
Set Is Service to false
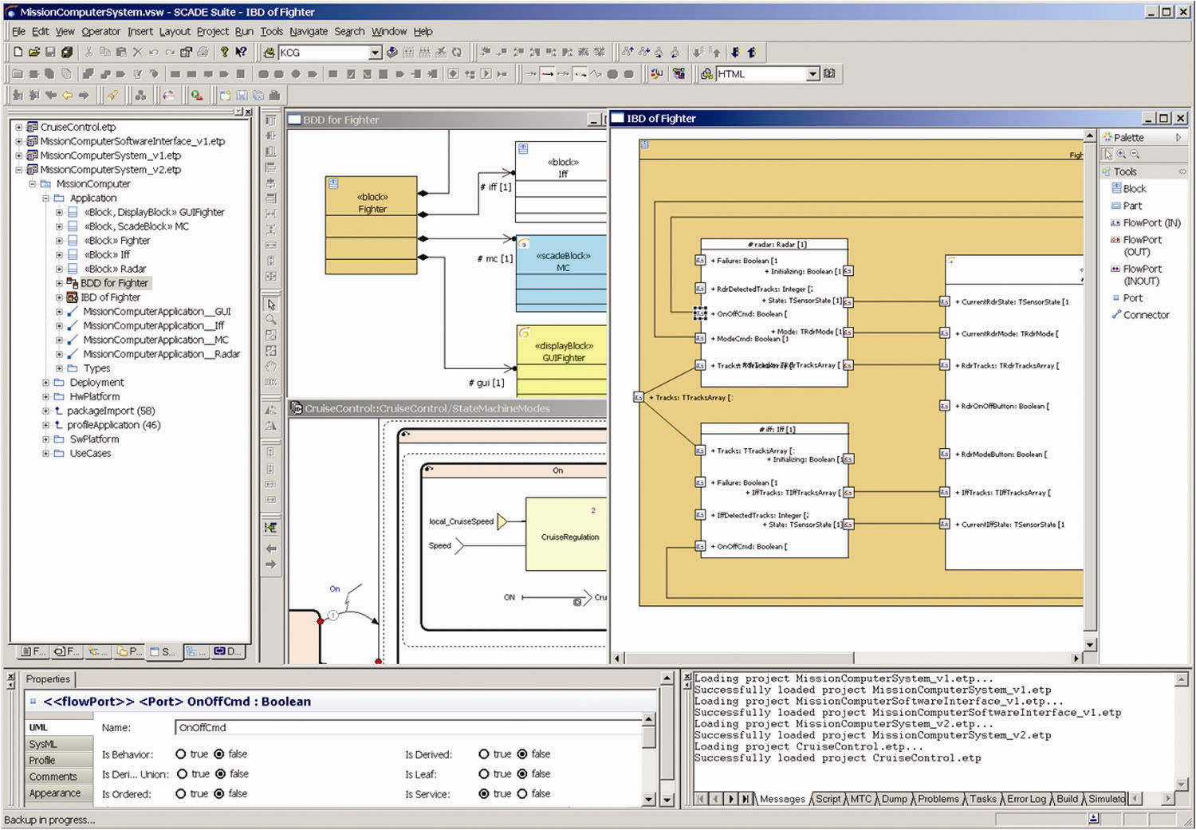tap(522, 794)
